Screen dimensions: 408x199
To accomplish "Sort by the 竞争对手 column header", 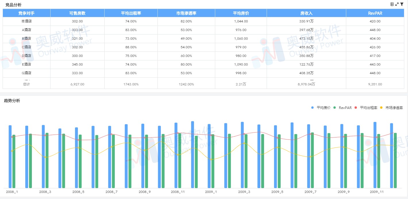I will tap(26, 13).
